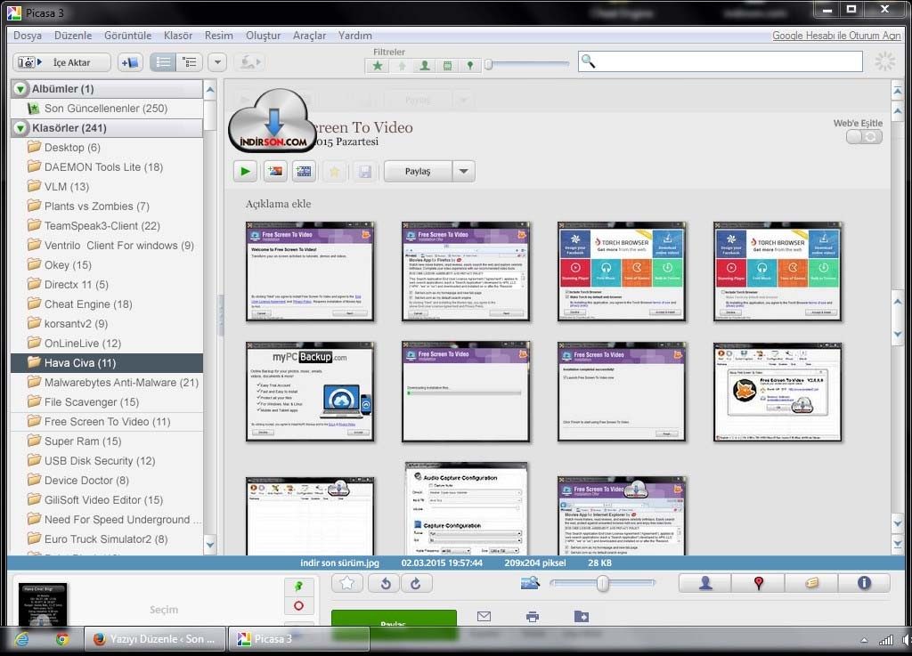The height and width of the screenshot is (656, 912).
Task: Open the Klasör menu
Action: coord(178,36)
